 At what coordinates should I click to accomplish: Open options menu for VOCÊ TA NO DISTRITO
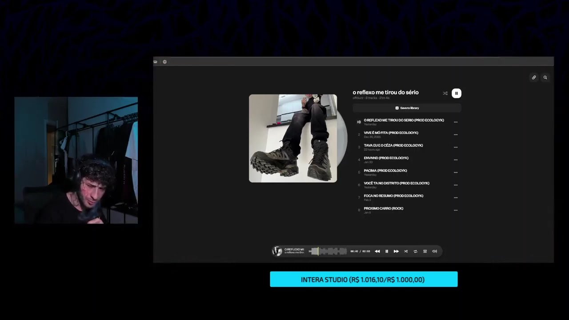coord(456,185)
